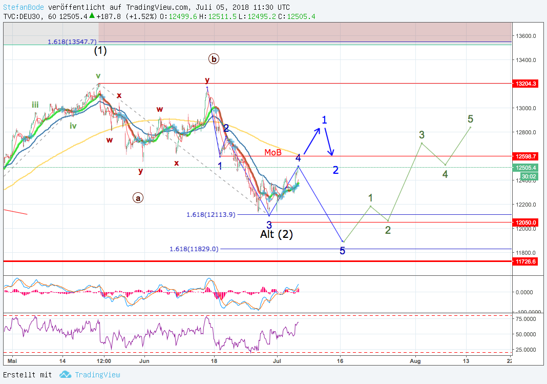Click the 13400.0 price axis value
This screenshot has width=547, height=384.
point(526,60)
